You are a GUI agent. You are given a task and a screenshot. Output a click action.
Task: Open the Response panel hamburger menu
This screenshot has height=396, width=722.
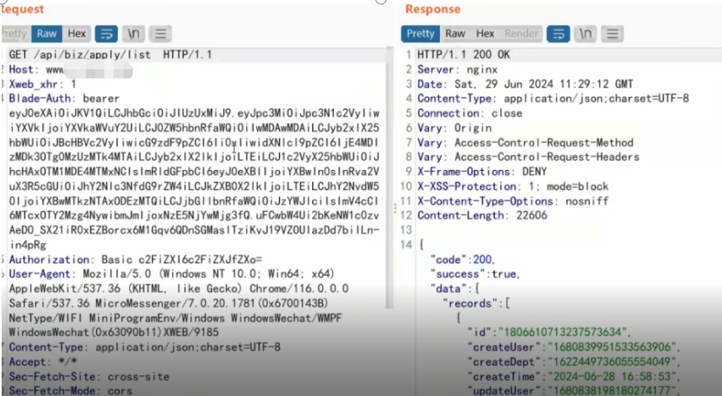pos(613,34)
